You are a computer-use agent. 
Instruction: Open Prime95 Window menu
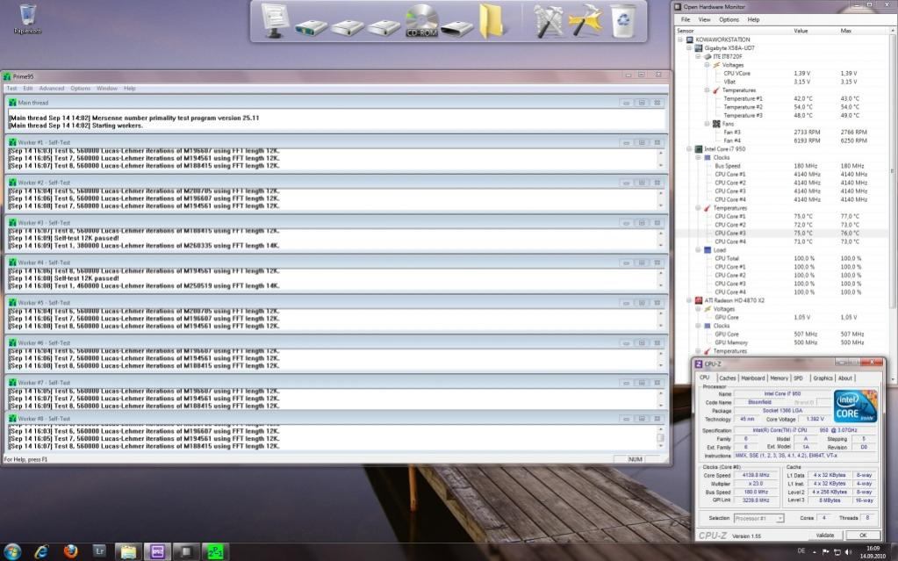(106, 89)
